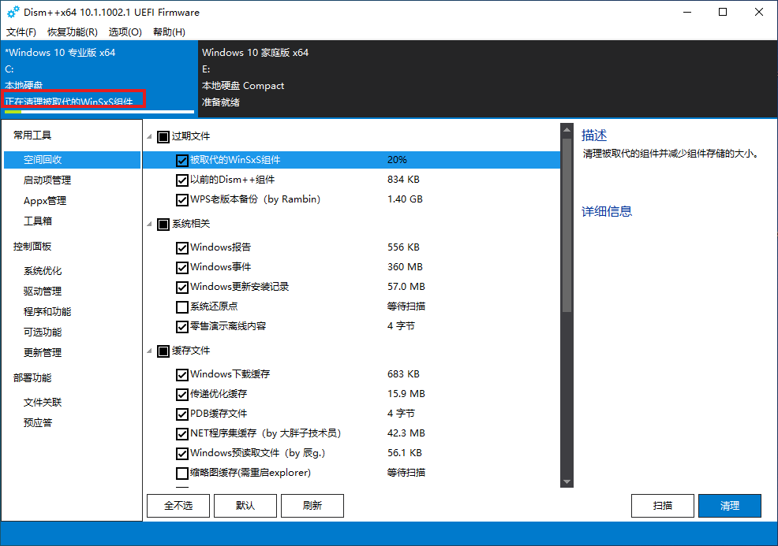Uncheck Windows报告 checkbox
778x546 pixels.
click(x=182, y=247)
